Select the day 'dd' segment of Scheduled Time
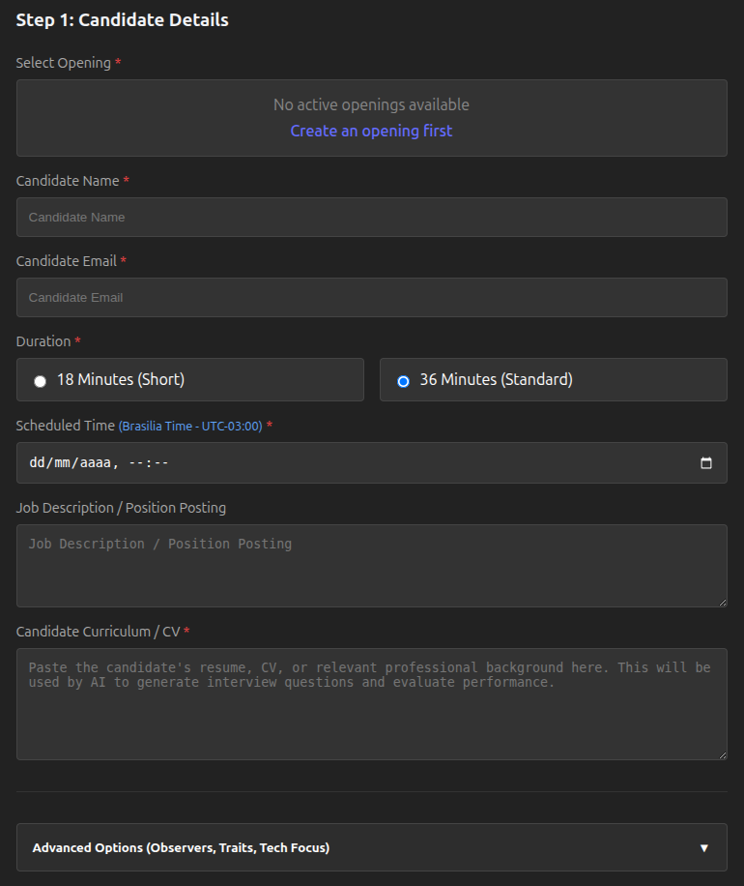 [38, 463]
